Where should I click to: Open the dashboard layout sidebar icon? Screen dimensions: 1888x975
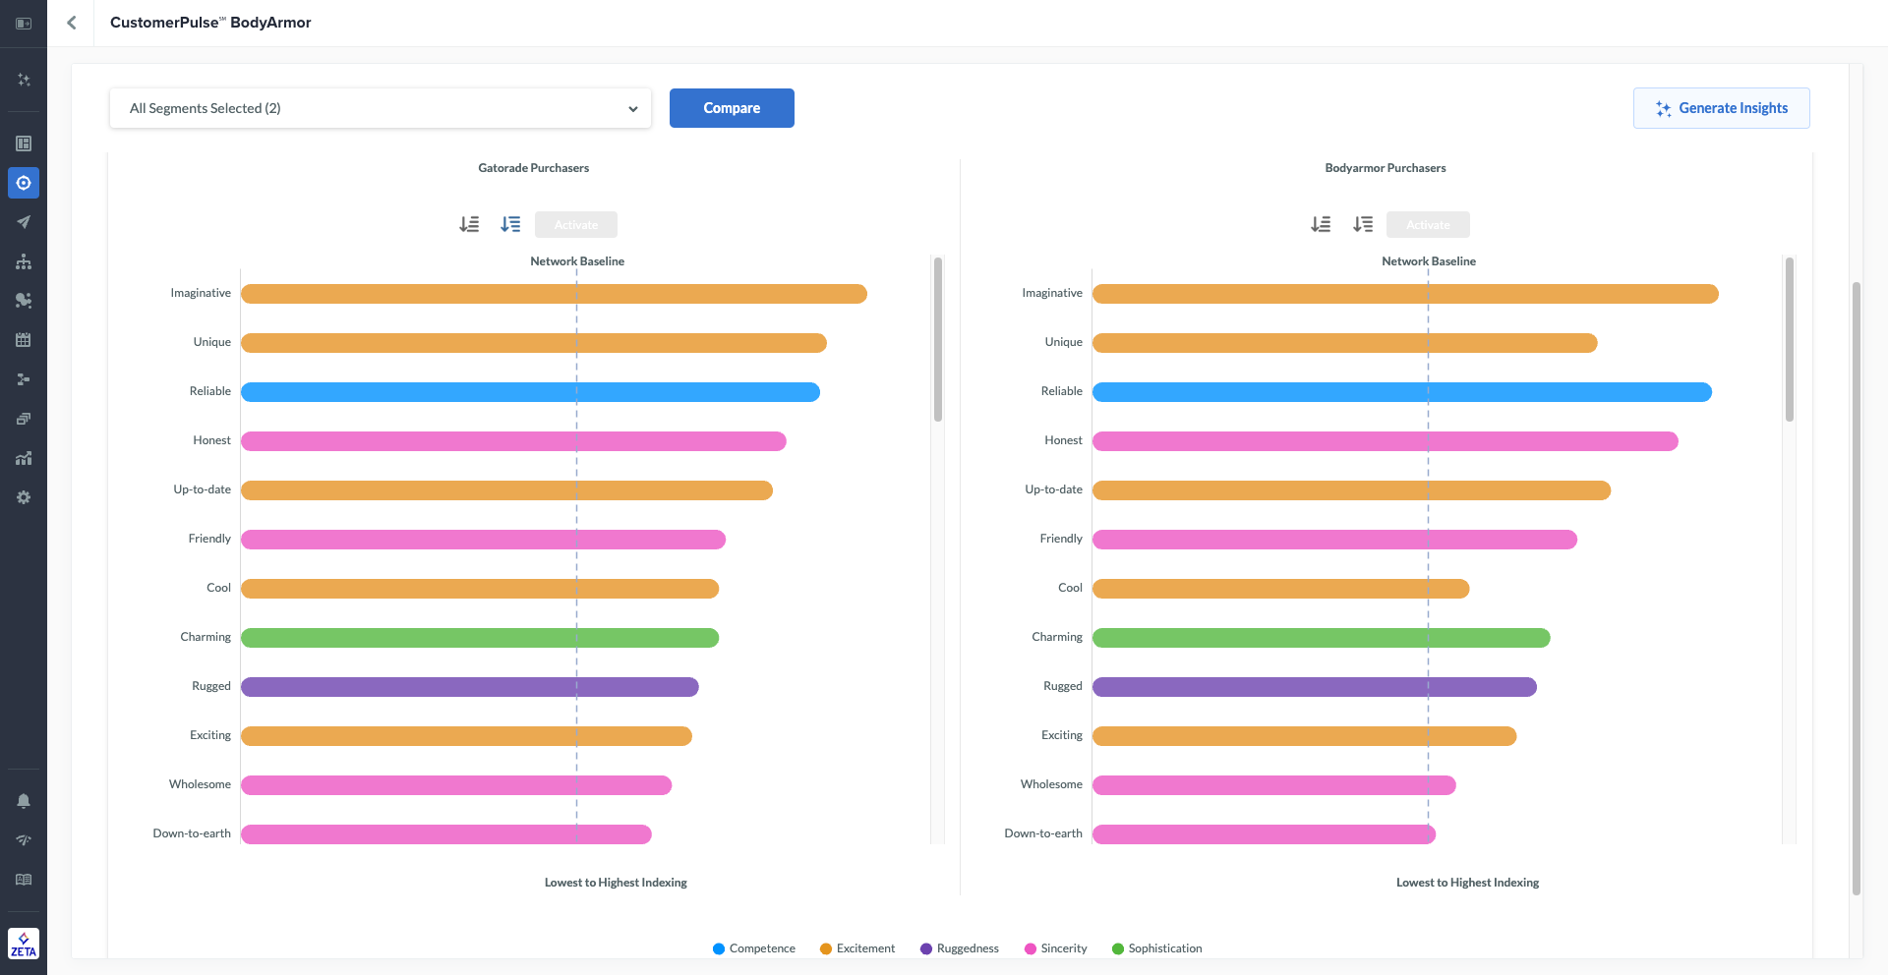coord(24,143)
